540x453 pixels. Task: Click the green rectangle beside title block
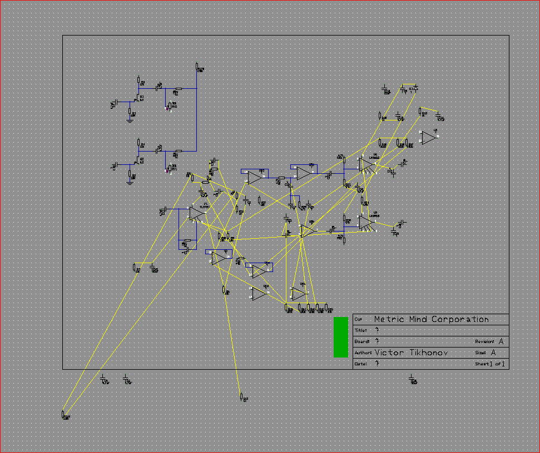point(340,336)
